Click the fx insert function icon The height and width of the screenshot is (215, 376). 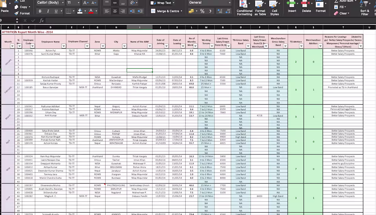pyautogui.click(x=41, y=21)
